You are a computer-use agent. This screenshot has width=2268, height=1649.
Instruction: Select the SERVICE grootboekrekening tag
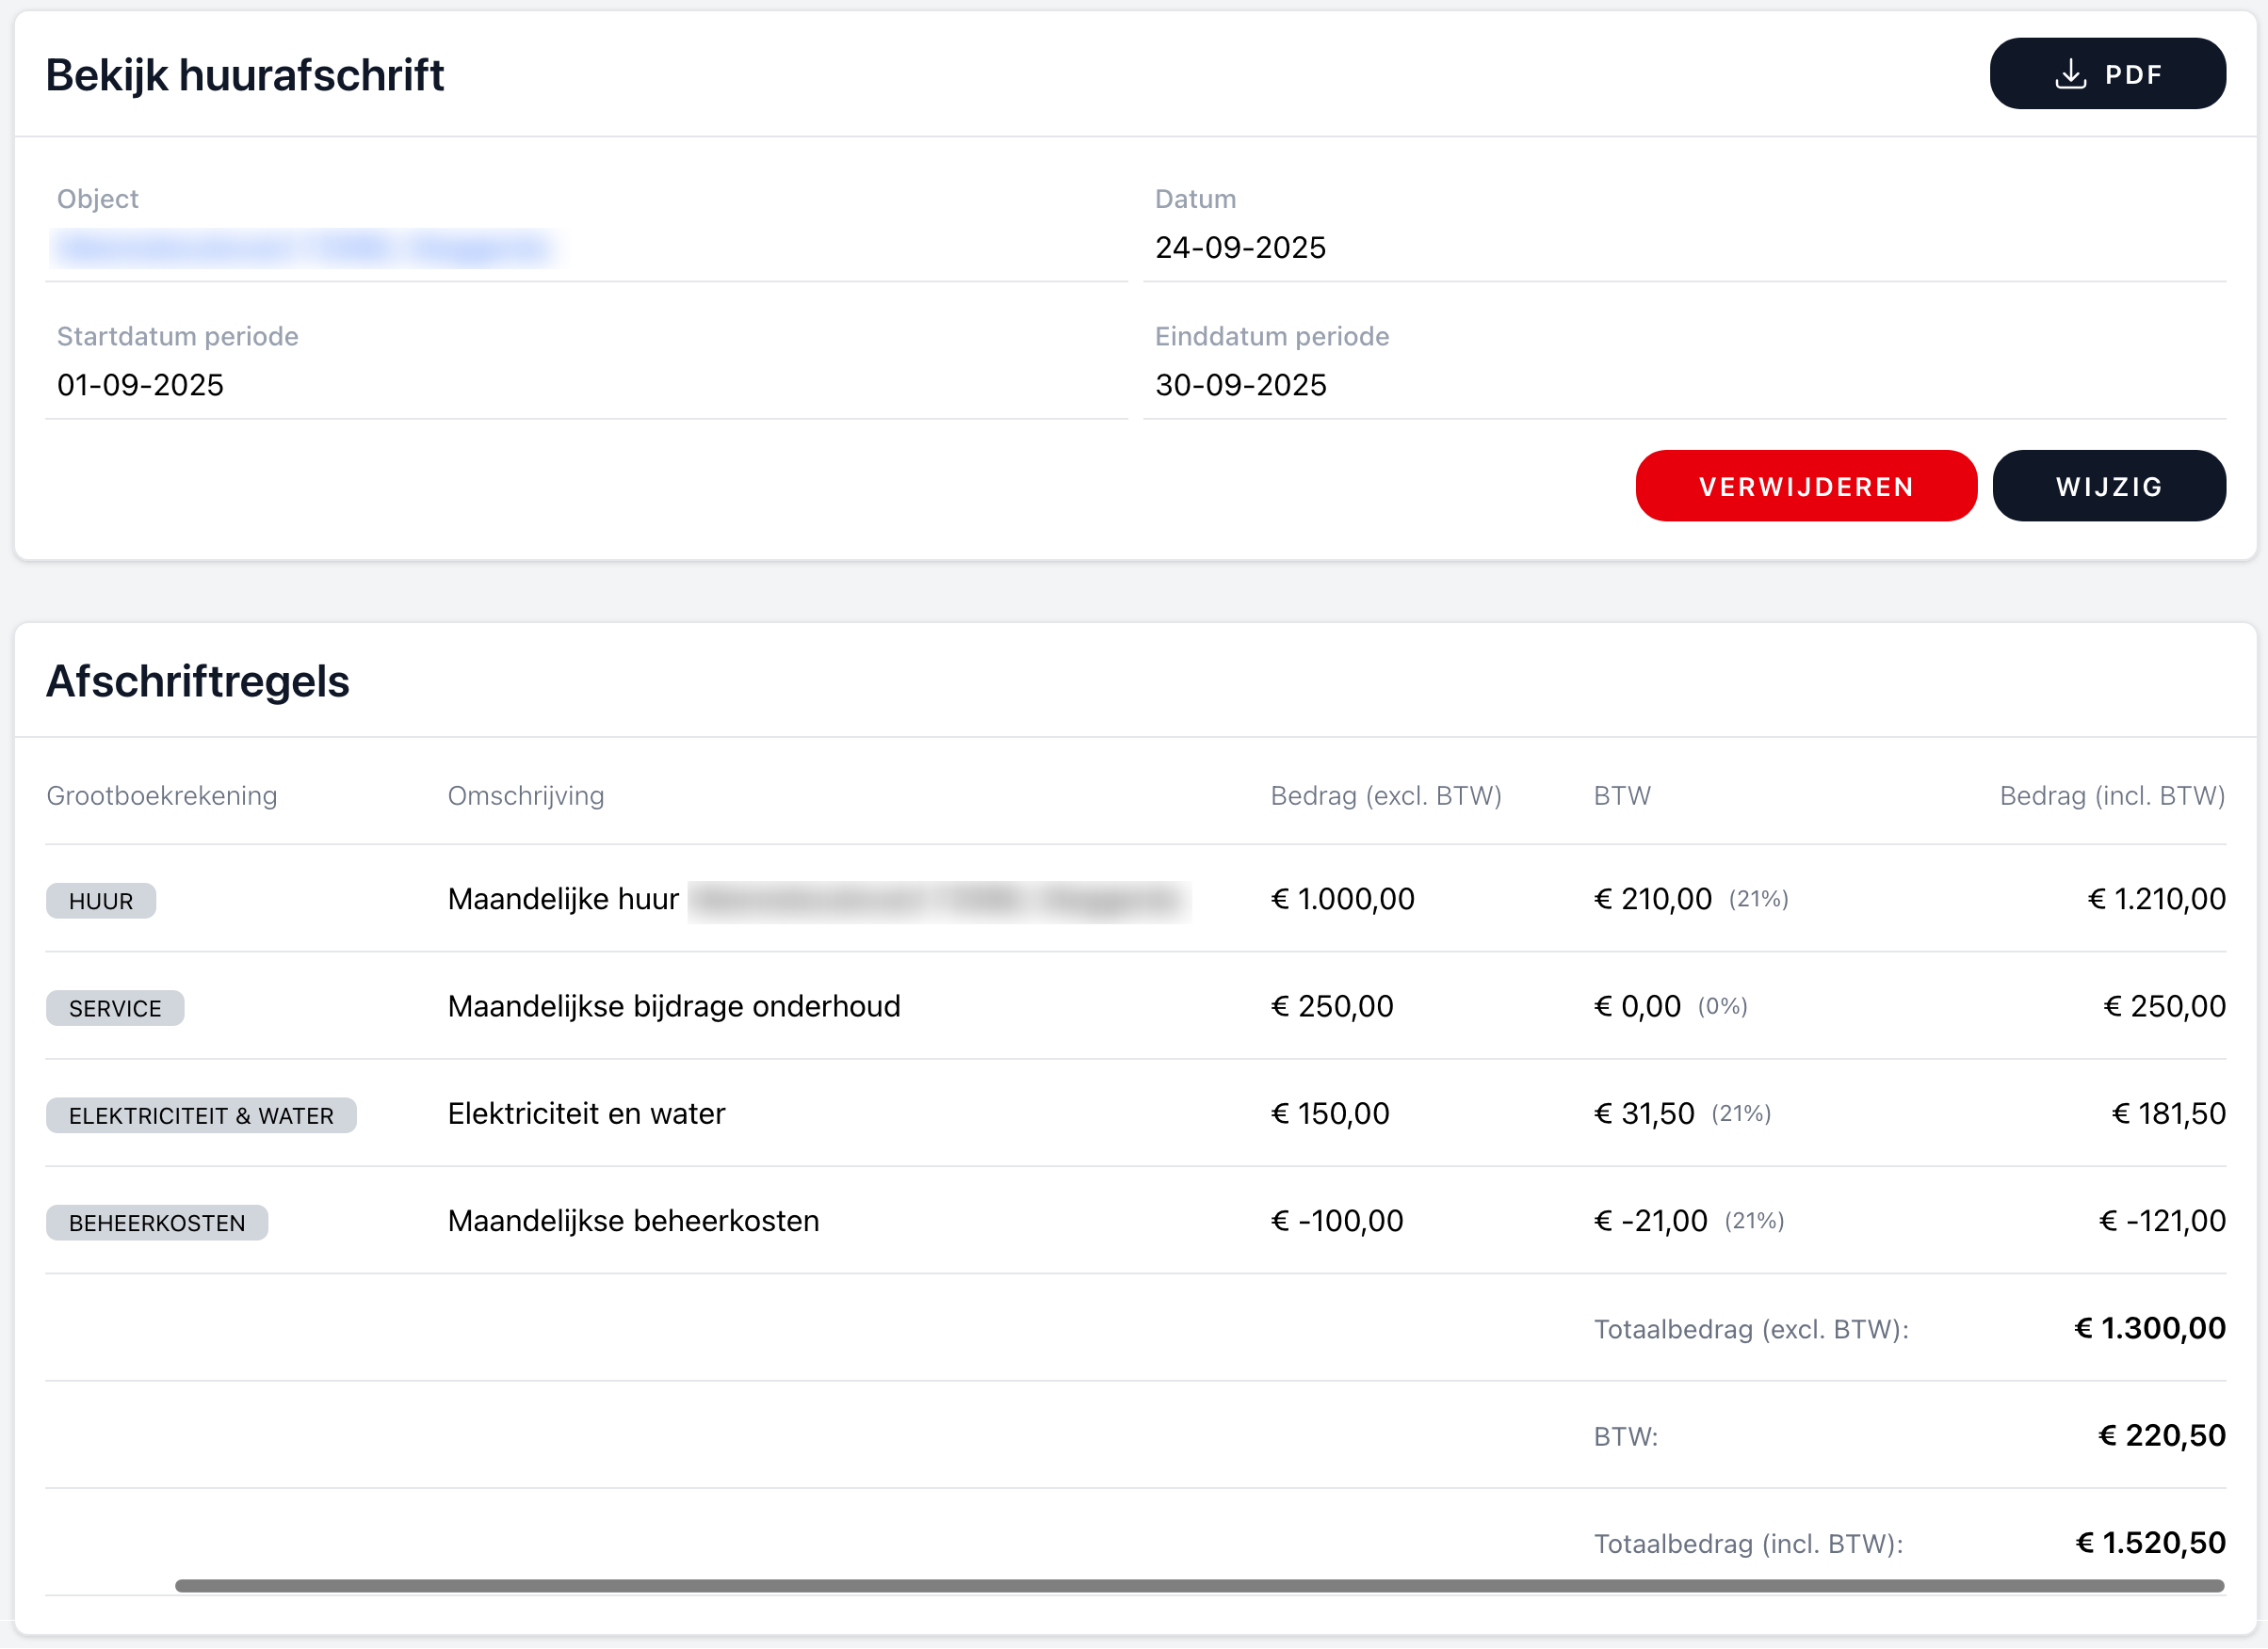[114, 1007]
